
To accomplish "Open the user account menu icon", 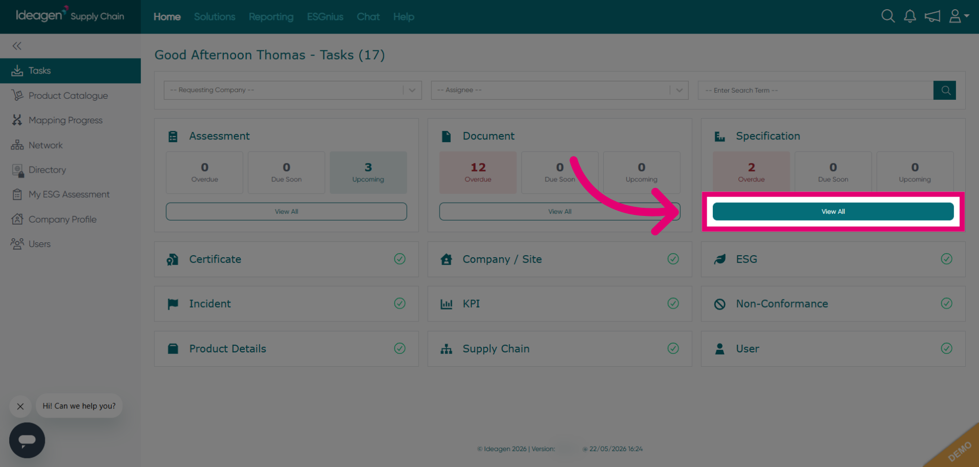I will pos(959,16).
